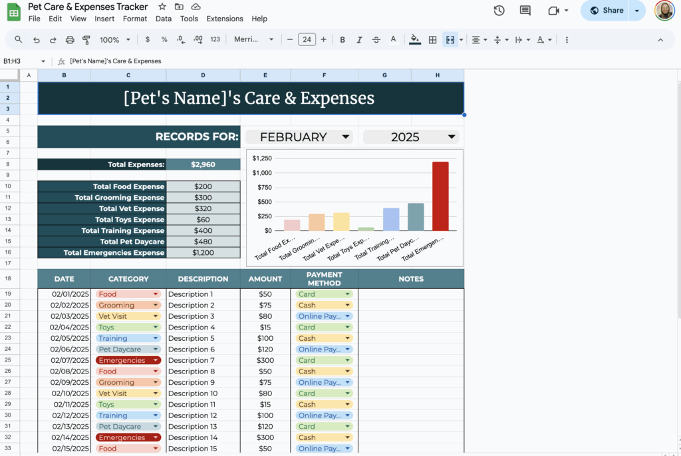681x456 pixels.
Task: Open the Format menu
Action: (135, 19)
